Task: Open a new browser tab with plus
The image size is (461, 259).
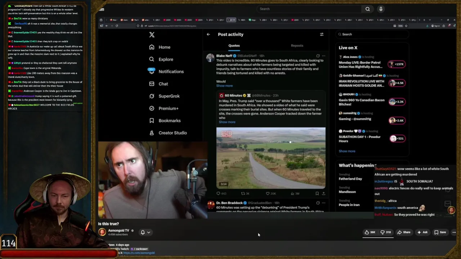Action: pos(424,20)
